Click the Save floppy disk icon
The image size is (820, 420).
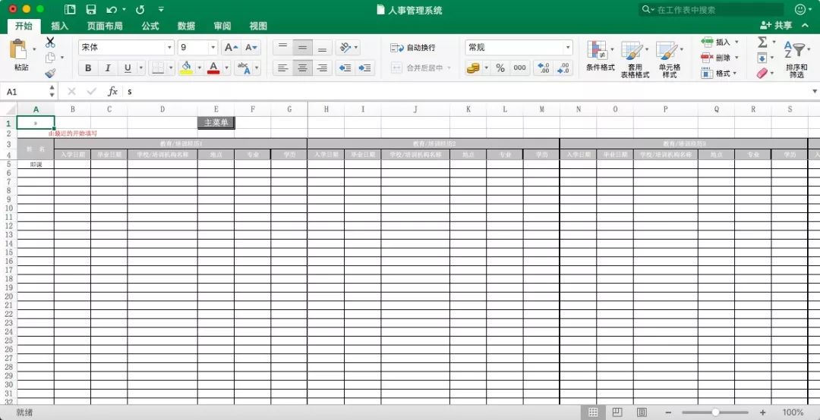coord(90,9)
